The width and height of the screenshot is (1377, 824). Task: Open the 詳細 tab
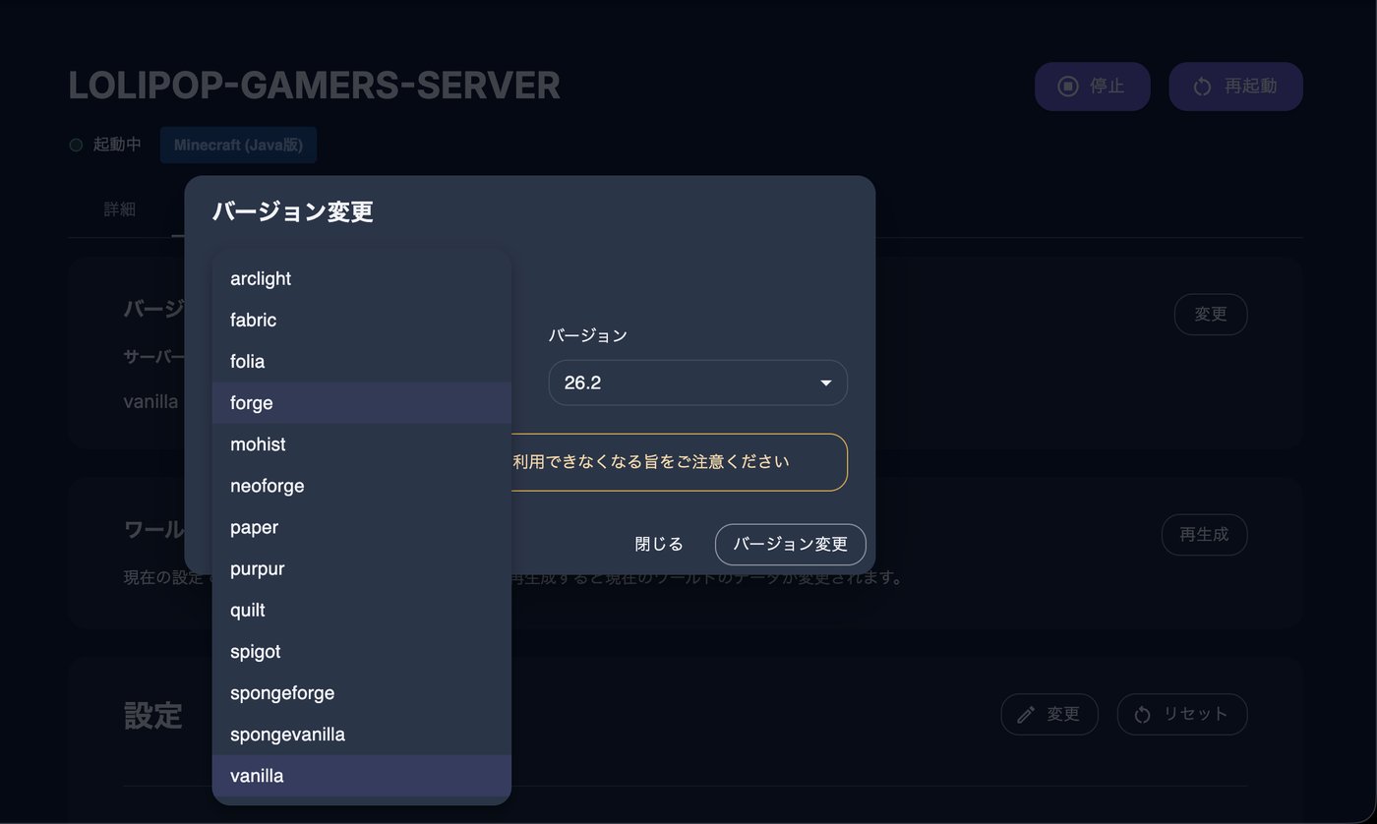click(120, 209)
